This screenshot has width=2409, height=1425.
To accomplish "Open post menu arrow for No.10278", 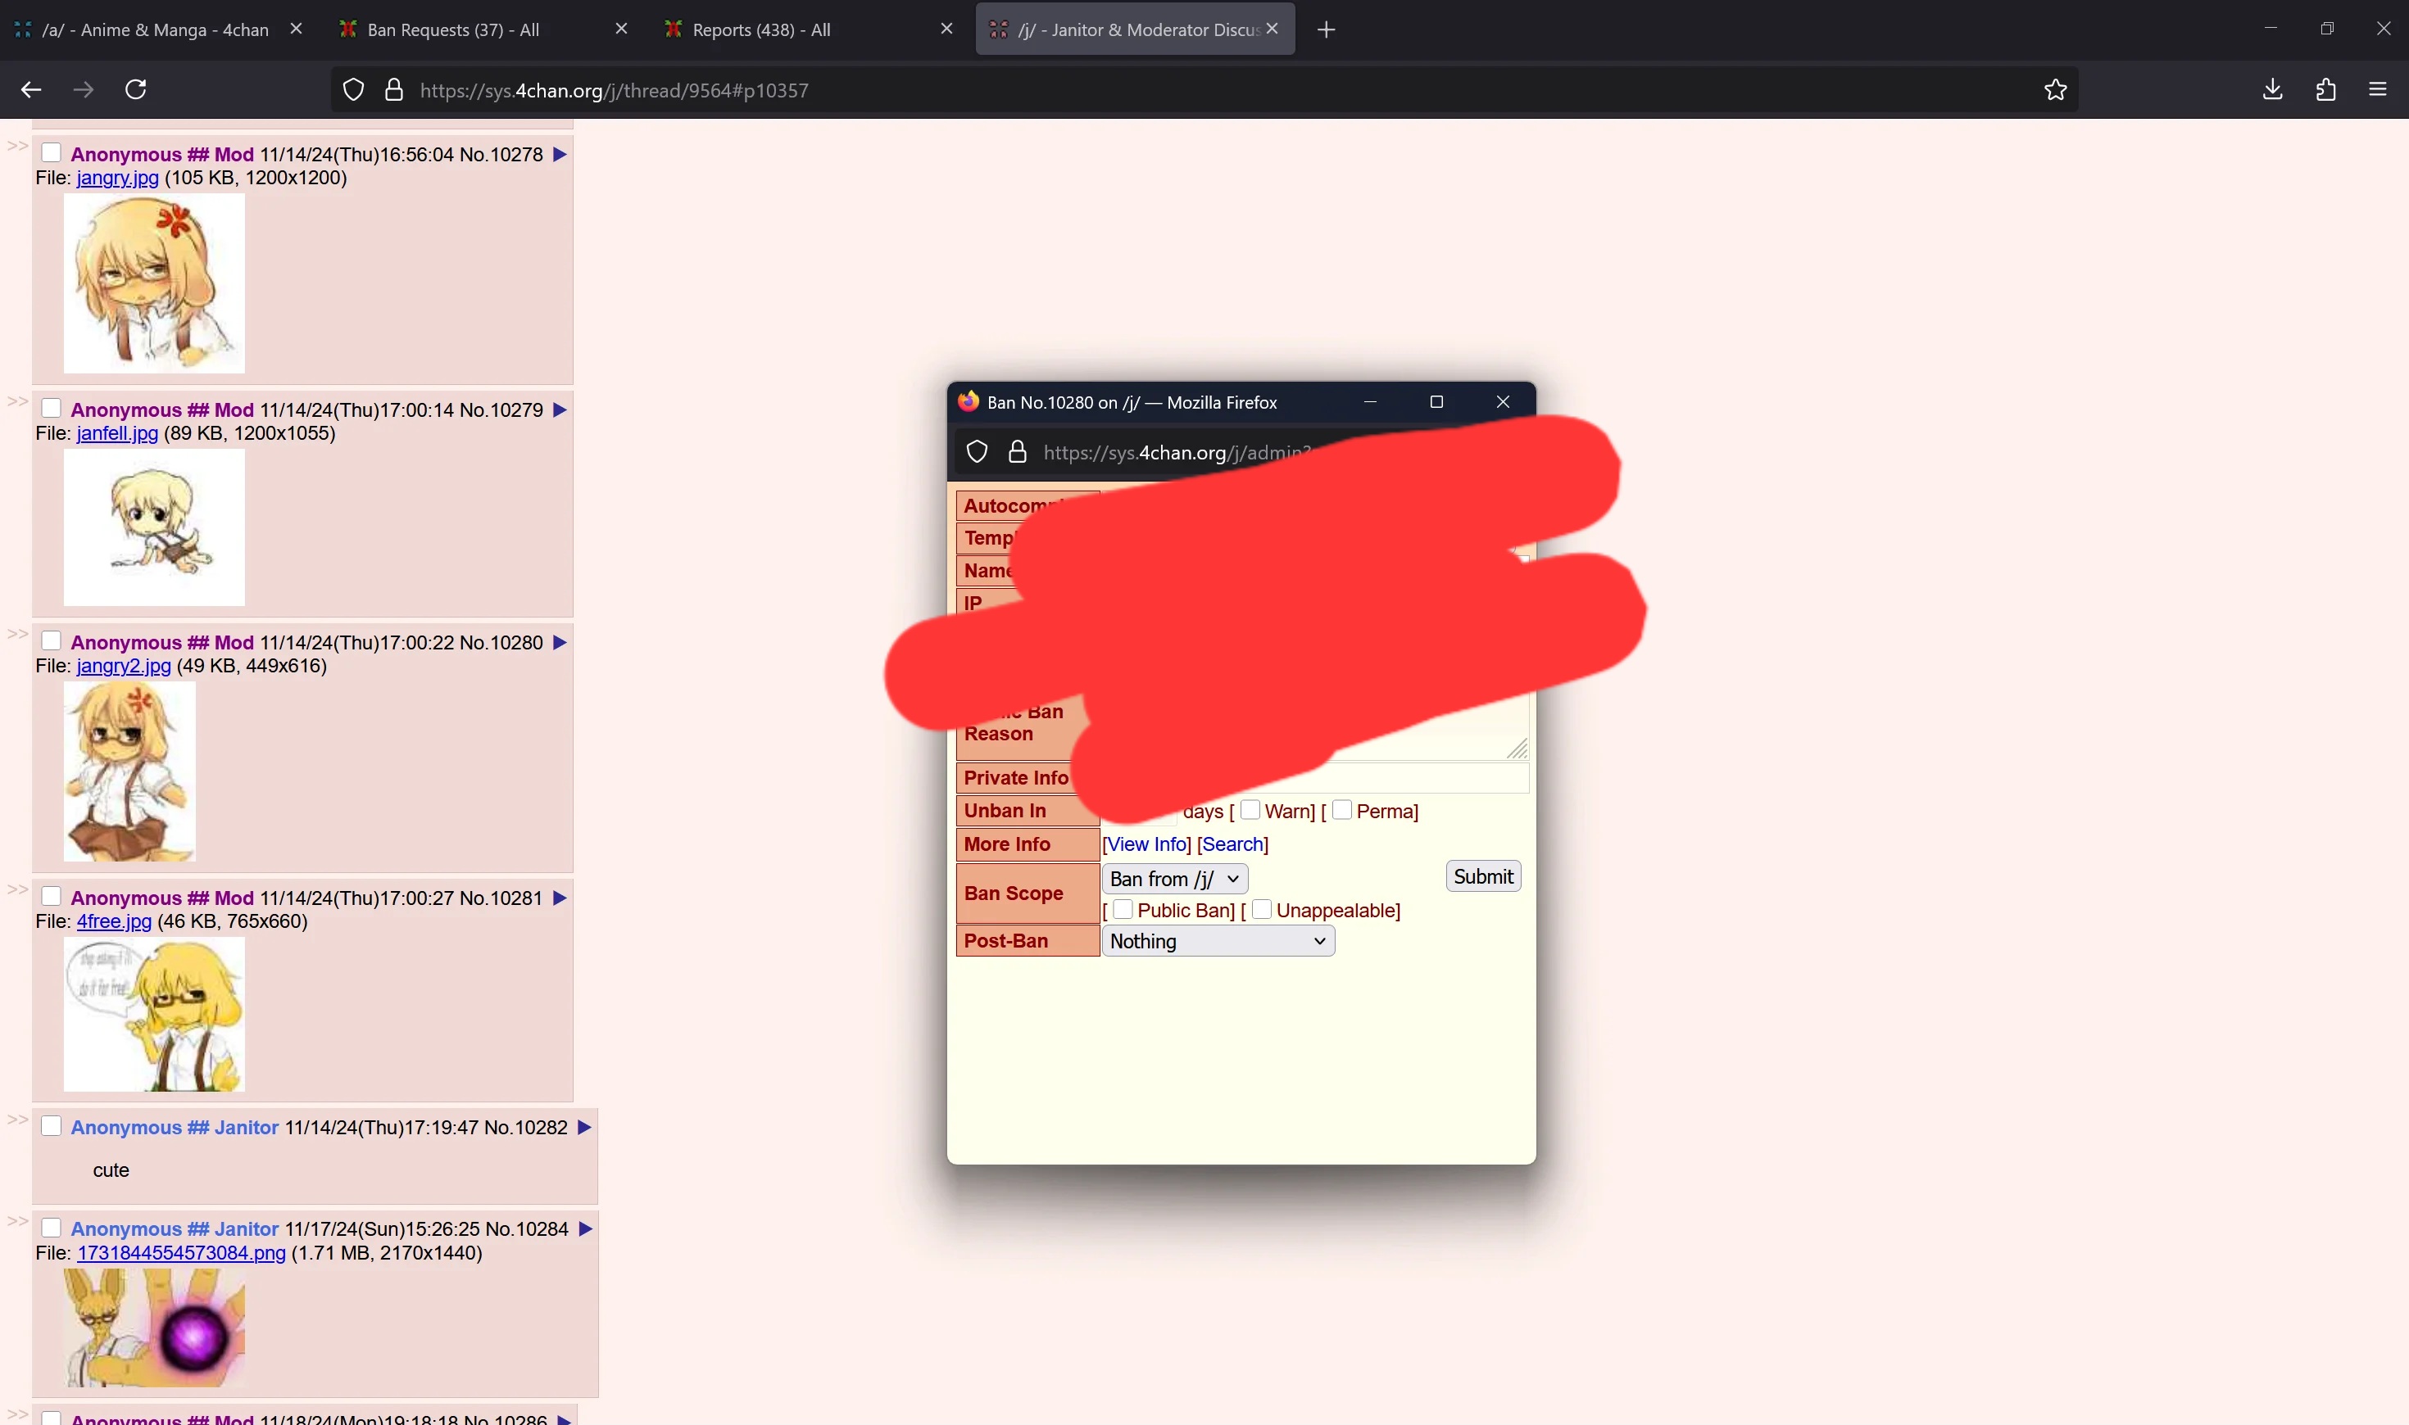I will click(x=560, y=155).
